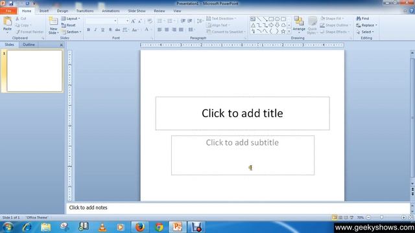
Task: Switch to the Review tab
Action: coord(160,11)
